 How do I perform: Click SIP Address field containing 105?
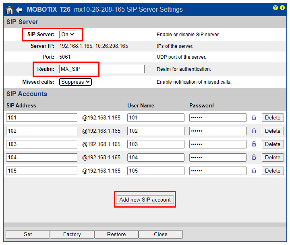pos(41,171)
